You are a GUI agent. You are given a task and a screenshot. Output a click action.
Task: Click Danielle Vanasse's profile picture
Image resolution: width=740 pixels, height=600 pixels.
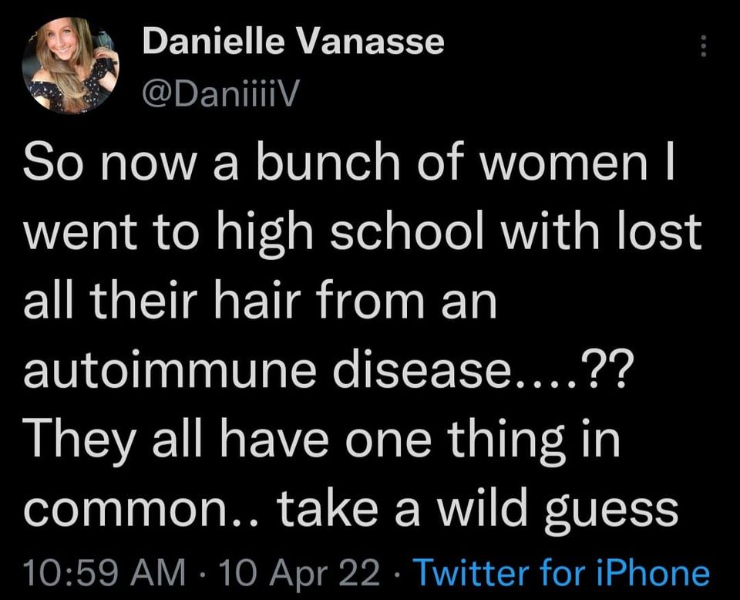[70, 67]
